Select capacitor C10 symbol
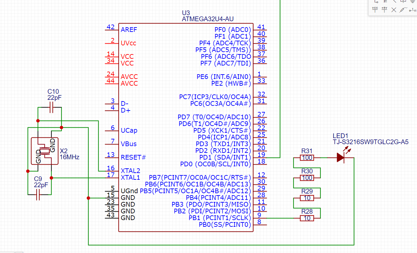417x253 pixels. pyautogui.click(x=51, y=108)
